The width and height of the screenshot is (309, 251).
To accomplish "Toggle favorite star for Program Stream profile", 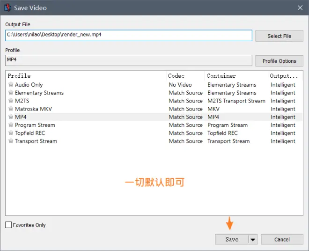I will [11, 125].
